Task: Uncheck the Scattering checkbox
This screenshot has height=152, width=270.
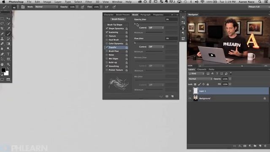Action: [x=107, y=32]
